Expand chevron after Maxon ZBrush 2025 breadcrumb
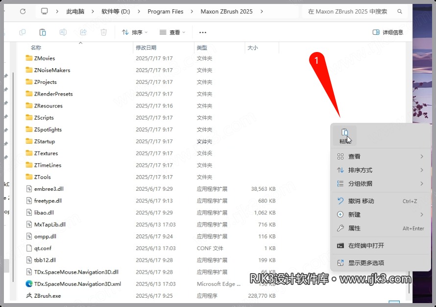 click(262, 11)
